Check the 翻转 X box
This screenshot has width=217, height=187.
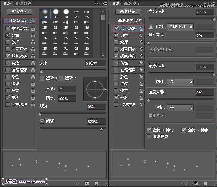(42, 78)
